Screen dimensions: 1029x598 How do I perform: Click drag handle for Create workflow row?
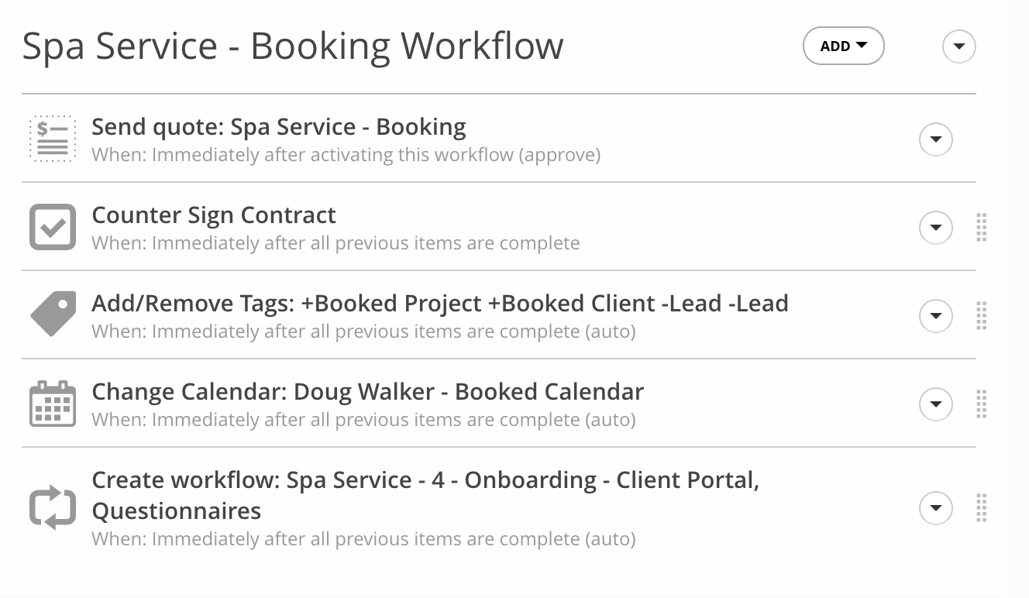point(981,508)
